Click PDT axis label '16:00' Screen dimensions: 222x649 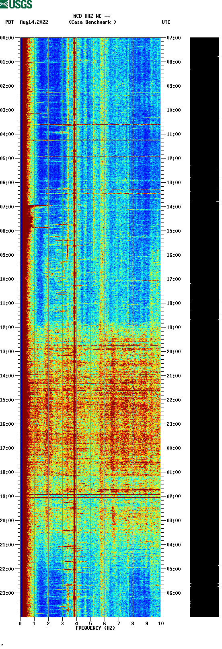pyautogui.click(x=7, y=424)
